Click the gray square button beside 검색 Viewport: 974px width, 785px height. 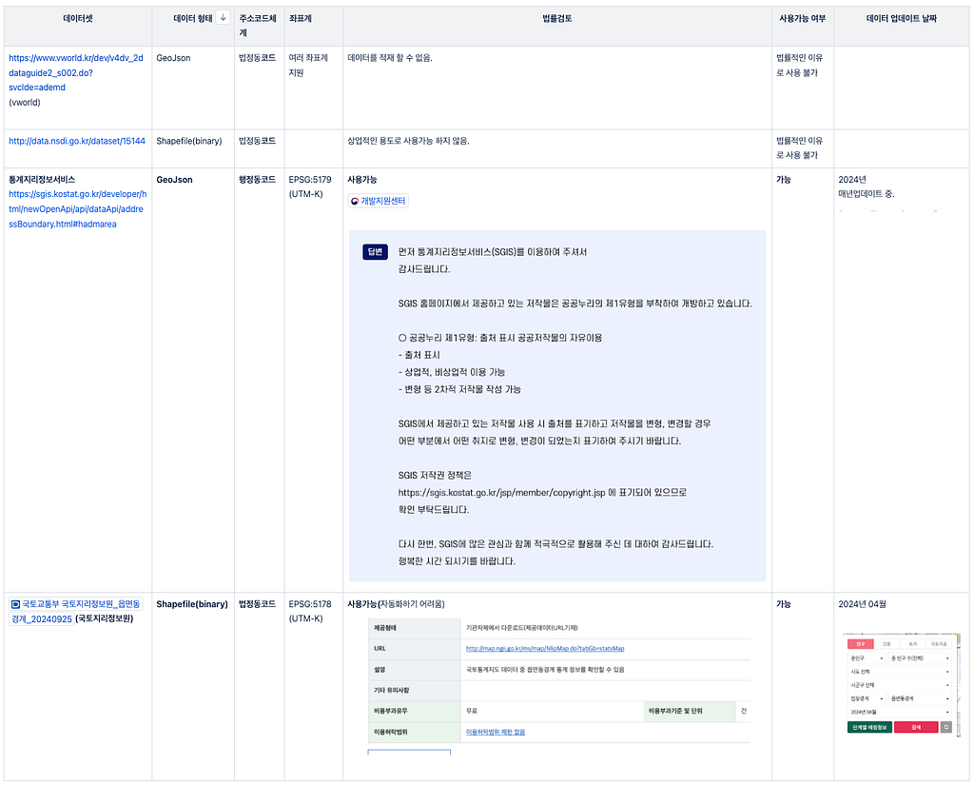[946, 727]
